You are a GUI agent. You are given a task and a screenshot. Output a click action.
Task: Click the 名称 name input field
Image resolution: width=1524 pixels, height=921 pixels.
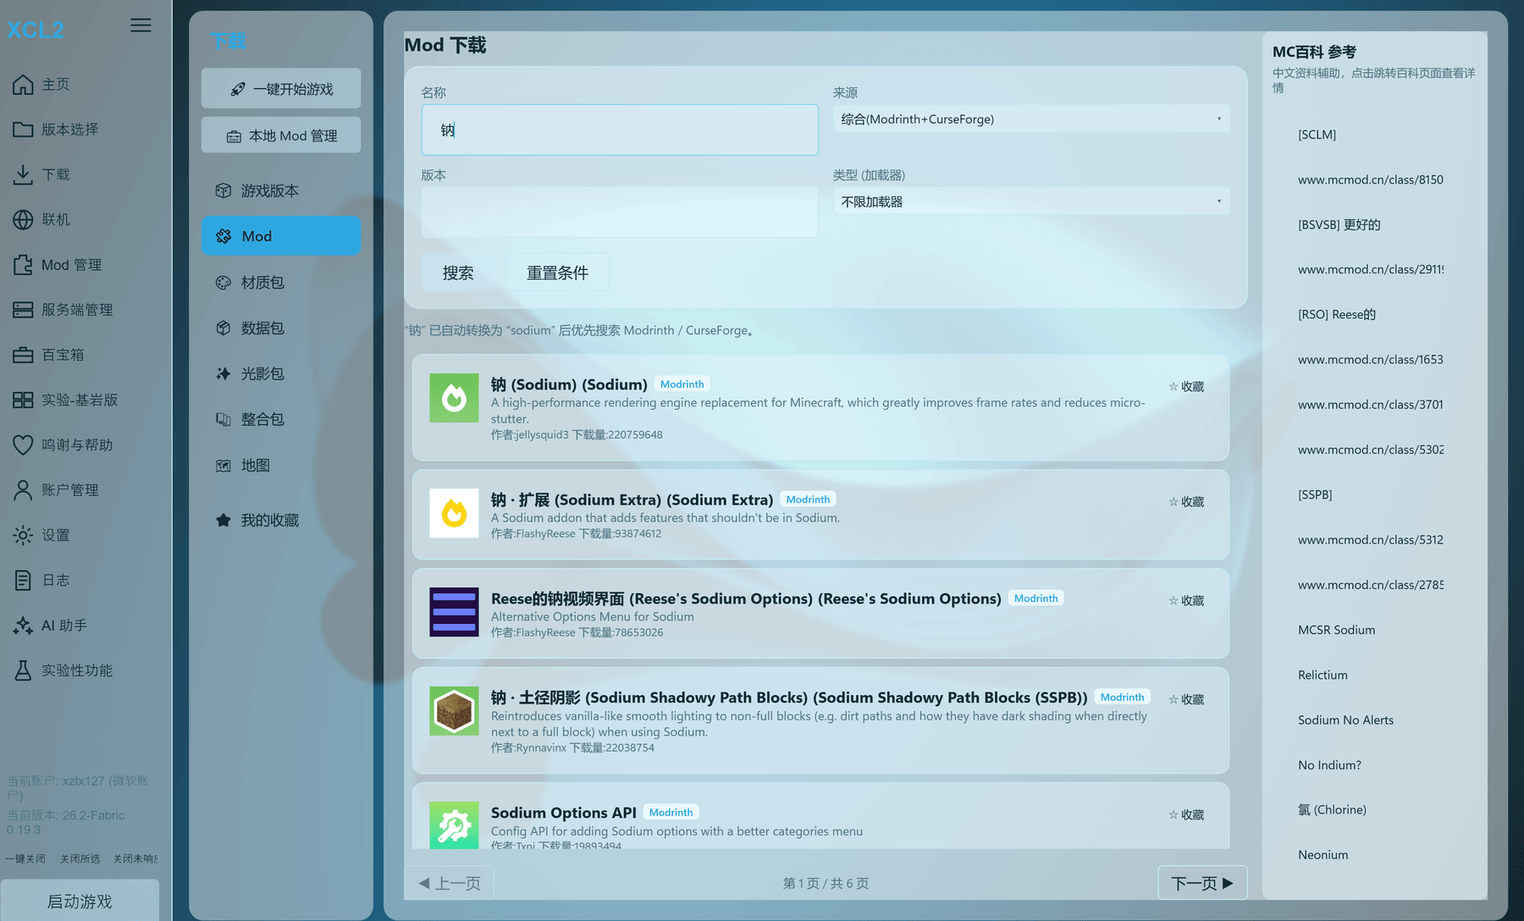point(620,130)
